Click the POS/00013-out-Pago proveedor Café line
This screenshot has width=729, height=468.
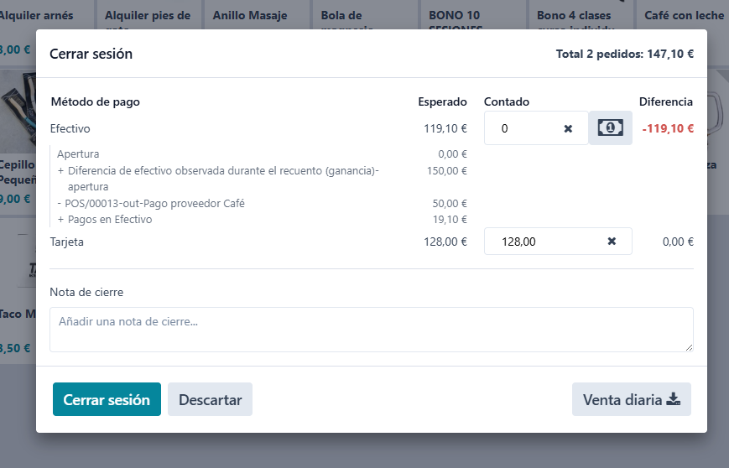155,204
